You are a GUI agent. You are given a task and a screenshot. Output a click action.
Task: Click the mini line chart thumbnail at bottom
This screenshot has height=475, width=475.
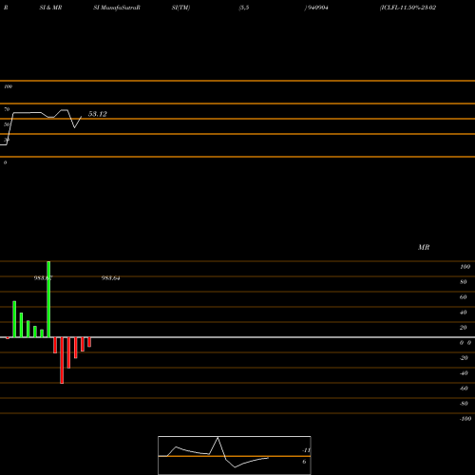pos(235,455)
